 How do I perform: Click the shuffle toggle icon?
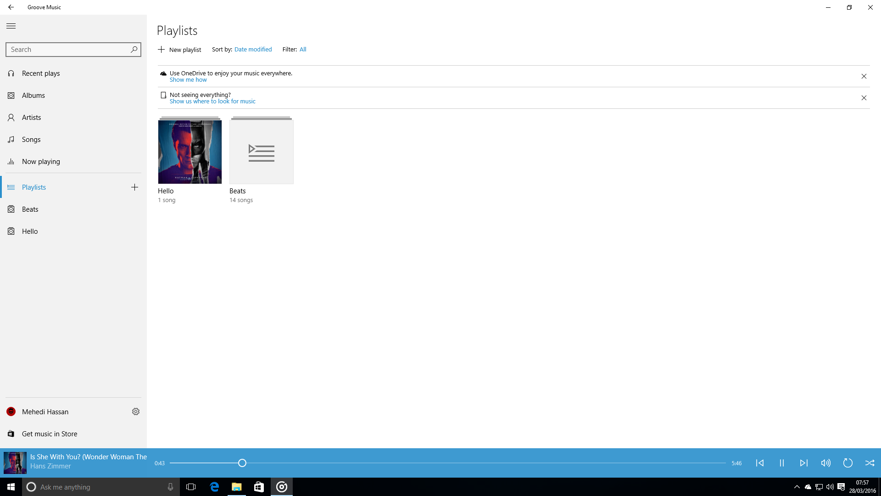click(870, 462)
